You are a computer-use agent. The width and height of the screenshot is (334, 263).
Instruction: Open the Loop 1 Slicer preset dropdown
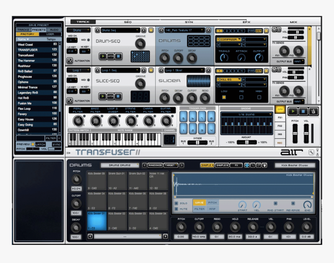(184, 70)
